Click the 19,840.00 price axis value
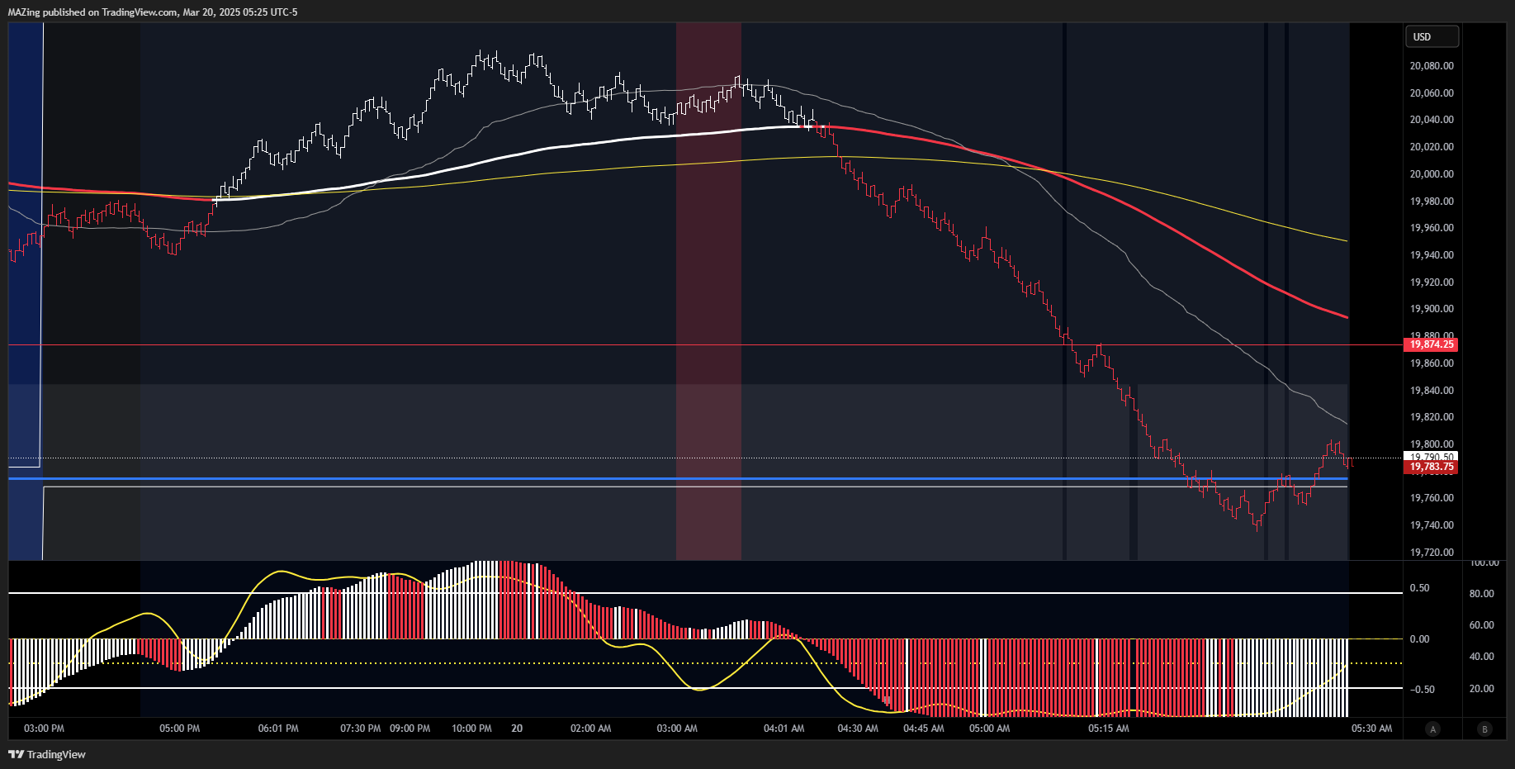Image resolution: width=1515 pixels, height=769 pixels. [x=1432, y=391]
